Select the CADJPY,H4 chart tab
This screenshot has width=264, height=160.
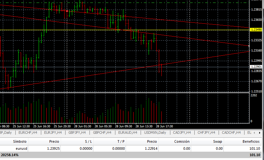point(182,132)
